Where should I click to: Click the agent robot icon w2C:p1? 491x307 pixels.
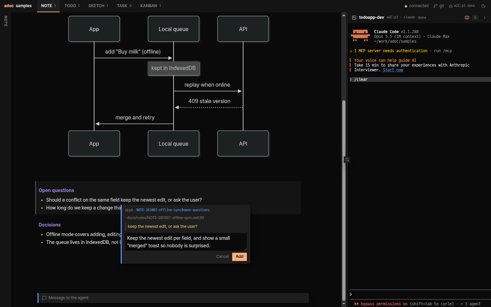tap(451, 6)
